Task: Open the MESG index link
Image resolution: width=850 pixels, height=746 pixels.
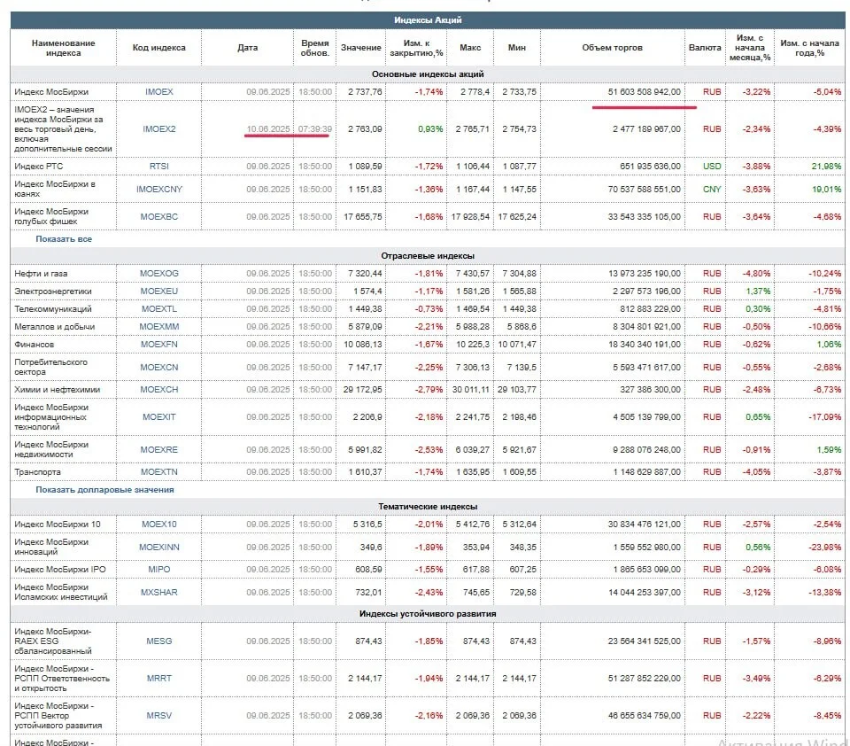Action: click(x=158, y=641)
